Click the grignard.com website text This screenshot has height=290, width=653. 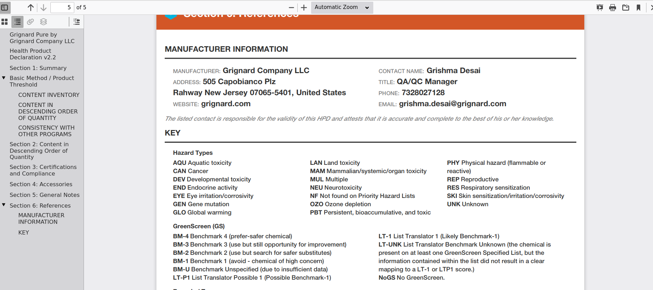tap(226, 104)
